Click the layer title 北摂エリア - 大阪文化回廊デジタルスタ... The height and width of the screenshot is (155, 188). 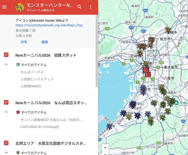click(51, 144)
